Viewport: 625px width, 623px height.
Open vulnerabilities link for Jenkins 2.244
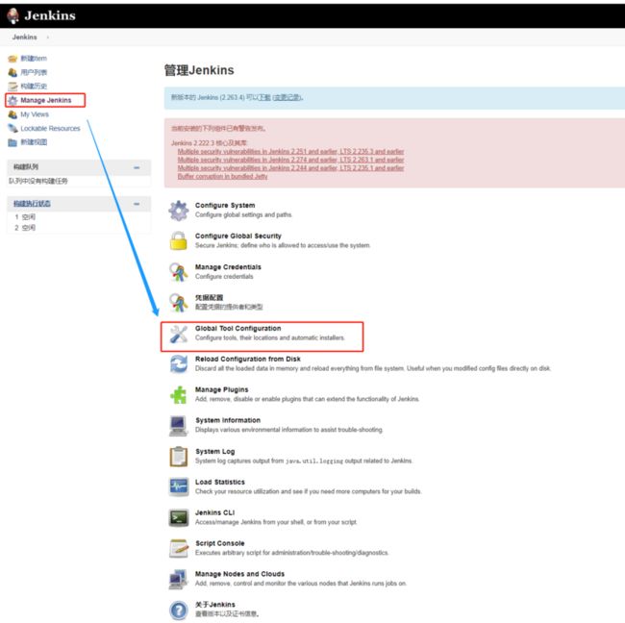(x=290, y=168)
